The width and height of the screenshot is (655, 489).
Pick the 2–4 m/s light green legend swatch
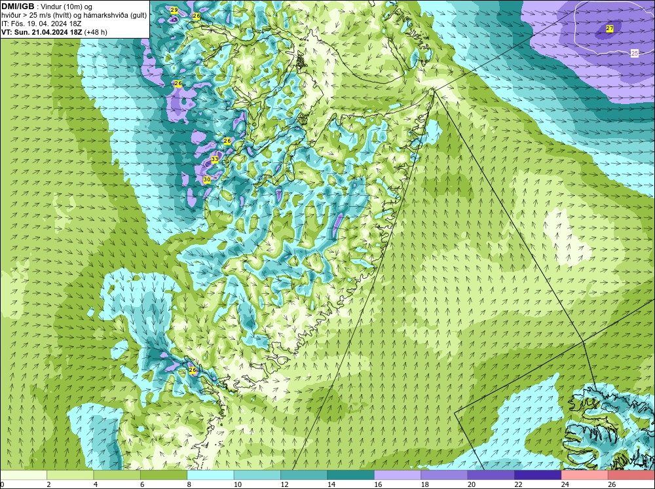(x=70, y=475)
